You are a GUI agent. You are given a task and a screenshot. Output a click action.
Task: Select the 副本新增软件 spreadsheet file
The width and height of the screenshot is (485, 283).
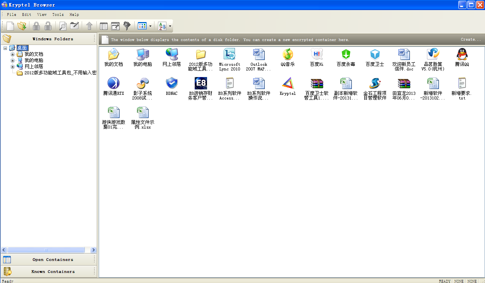[346, 89]
